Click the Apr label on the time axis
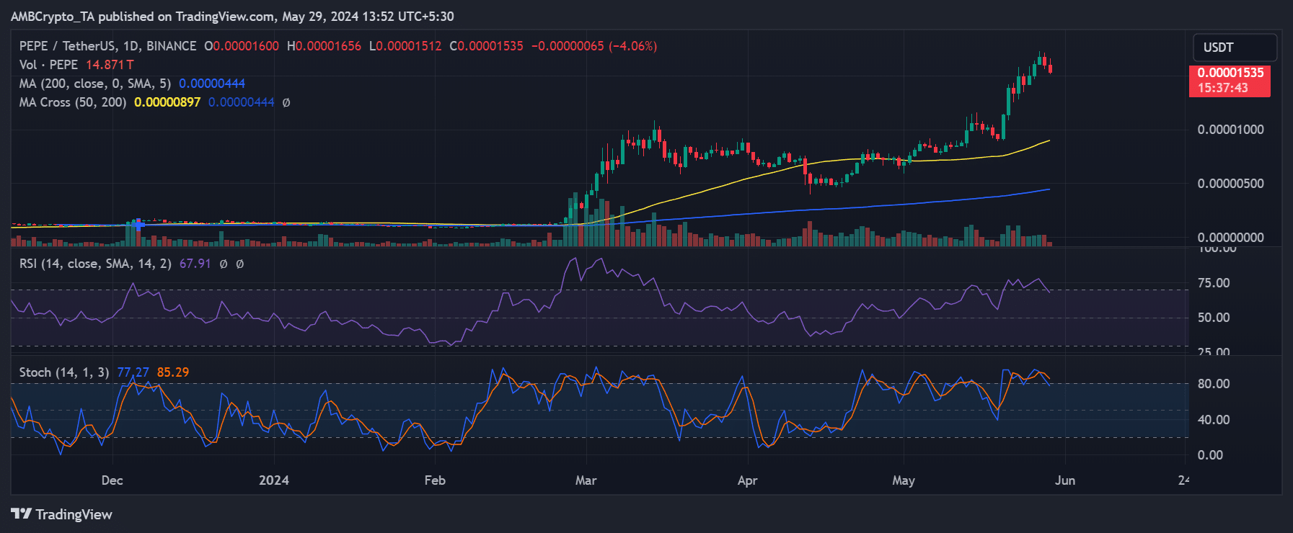 coord(747,480)
